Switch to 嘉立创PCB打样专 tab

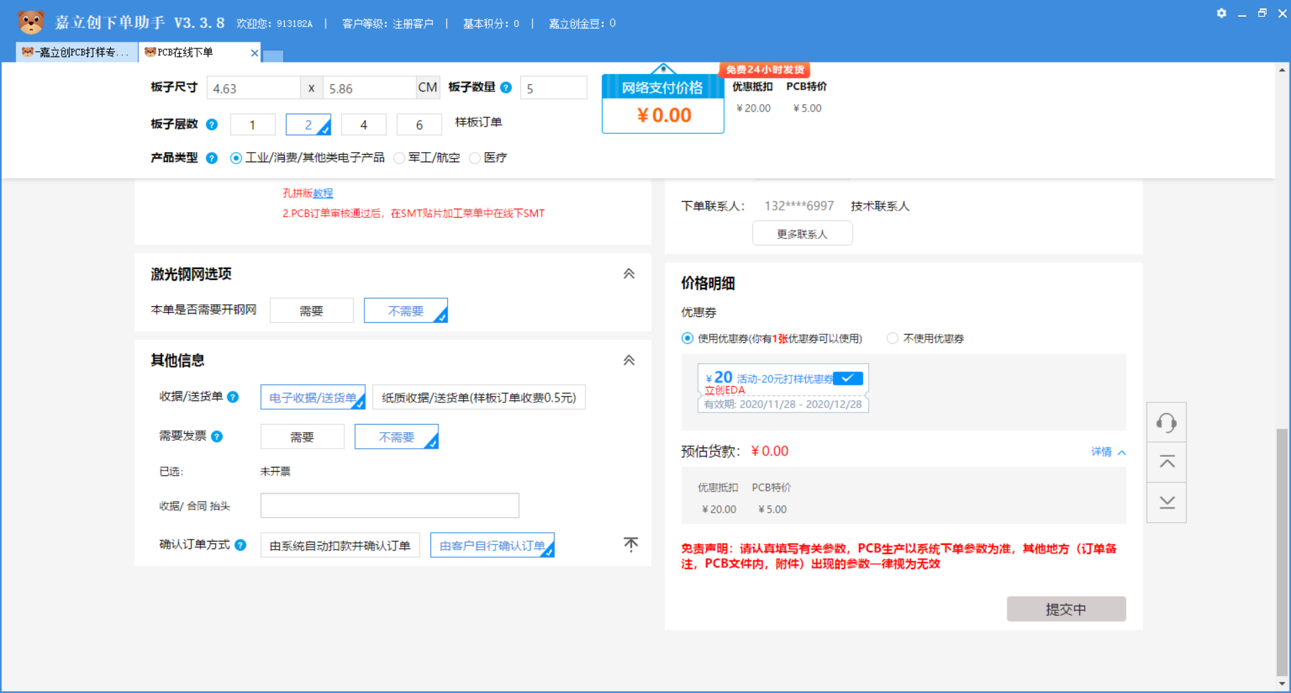pyautogui.click(x=76, y=52)
